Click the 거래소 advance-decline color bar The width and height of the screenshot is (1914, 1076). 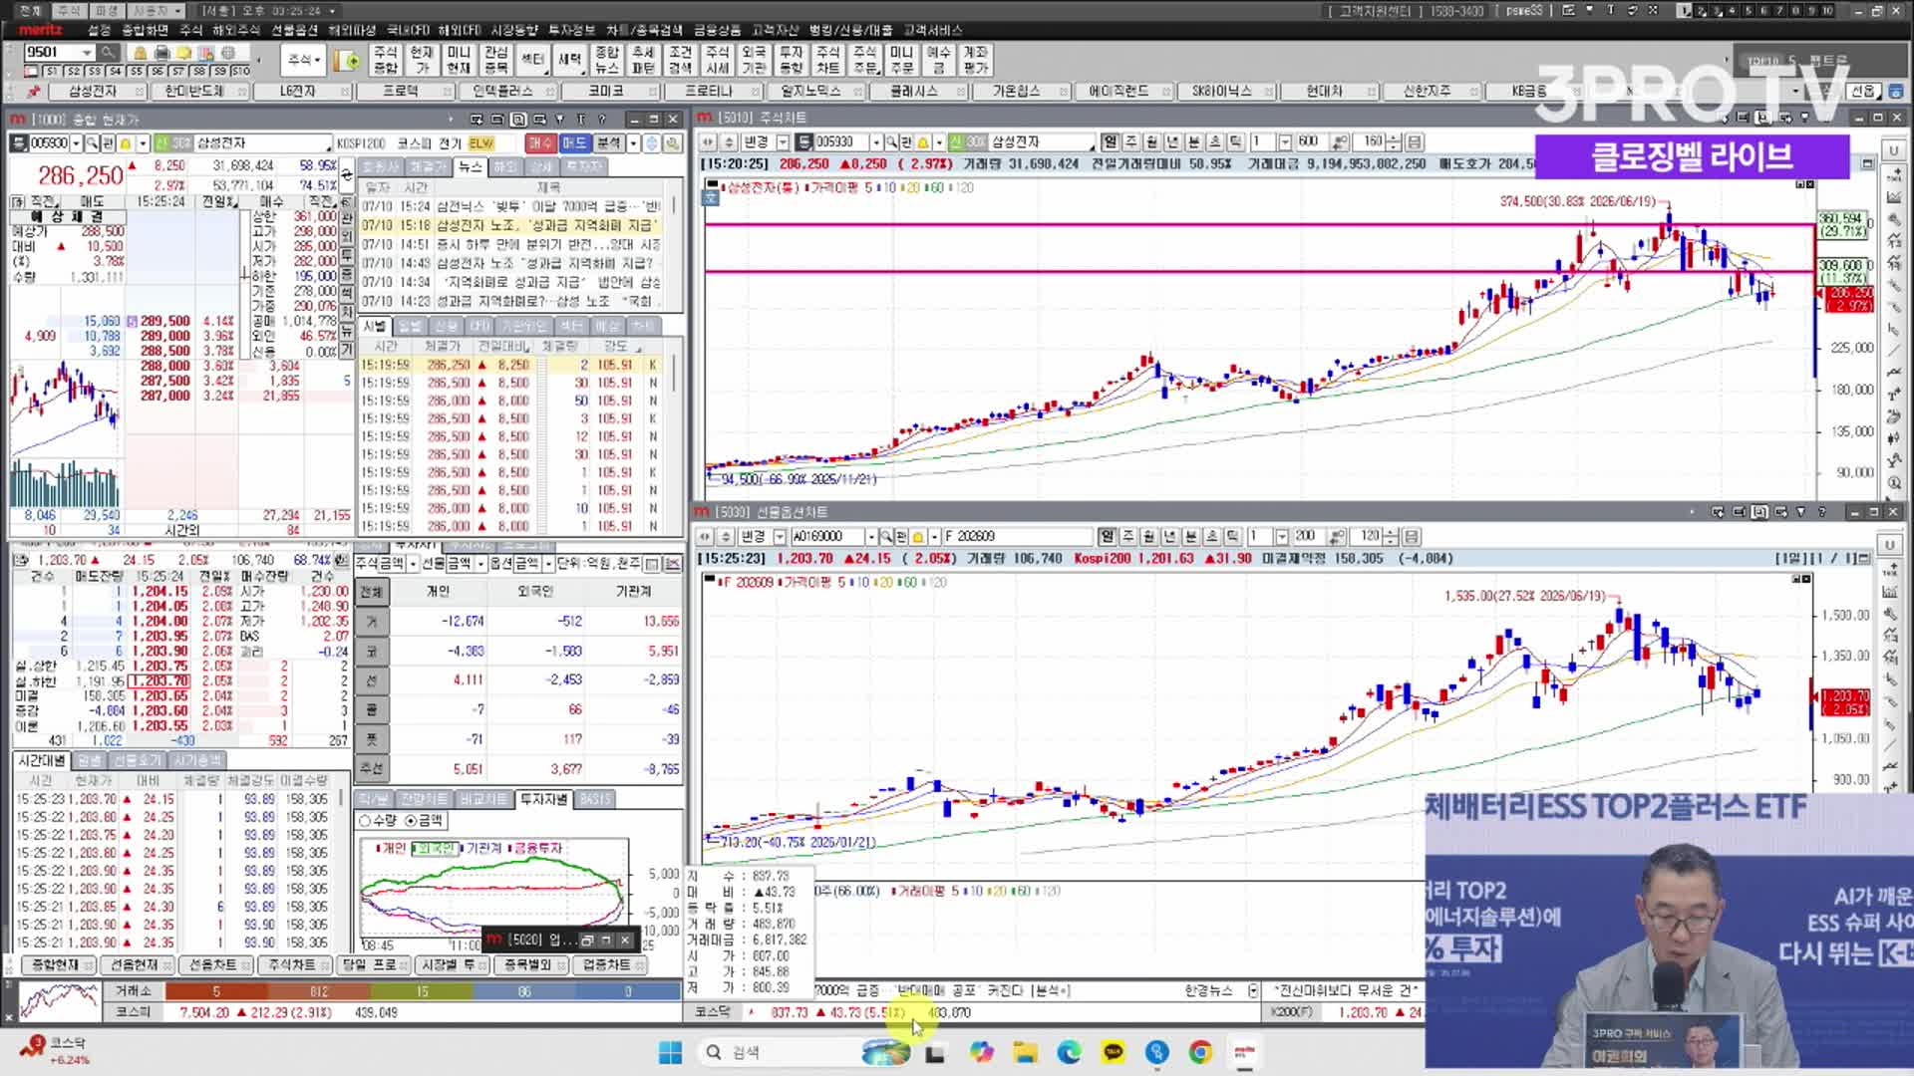[422, 991]
